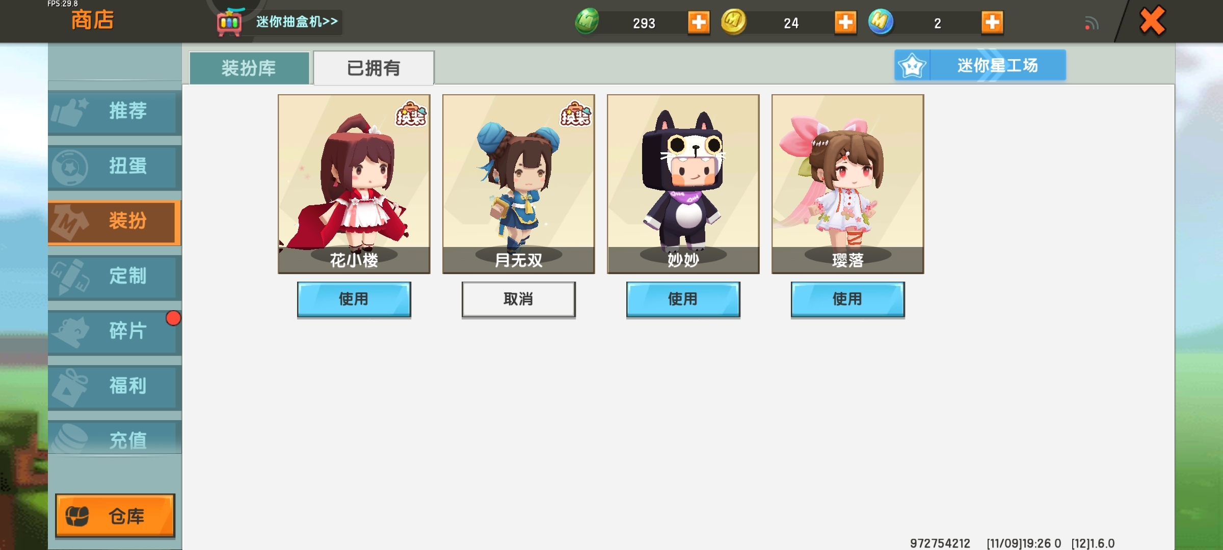Select the 妙妙 character thumbnail
Image resolution: width=1223 pixels, height=550 pixels.
pos(683,184)
